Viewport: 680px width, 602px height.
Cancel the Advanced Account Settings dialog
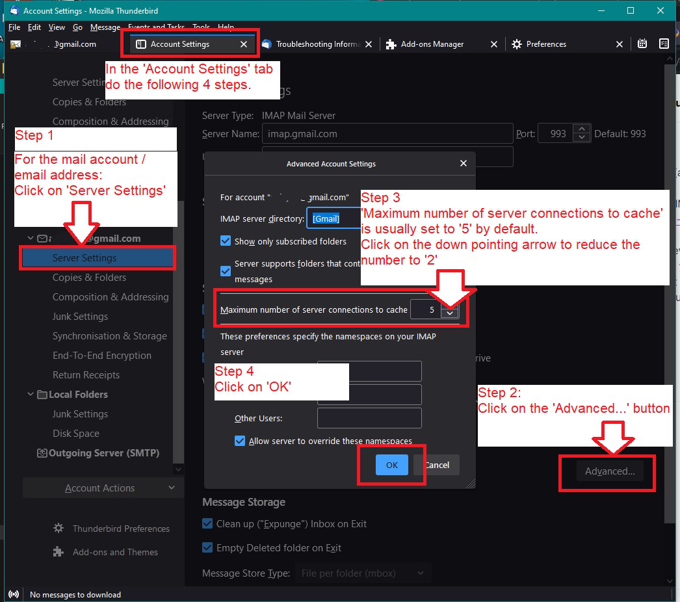click(x=437, y=465)
